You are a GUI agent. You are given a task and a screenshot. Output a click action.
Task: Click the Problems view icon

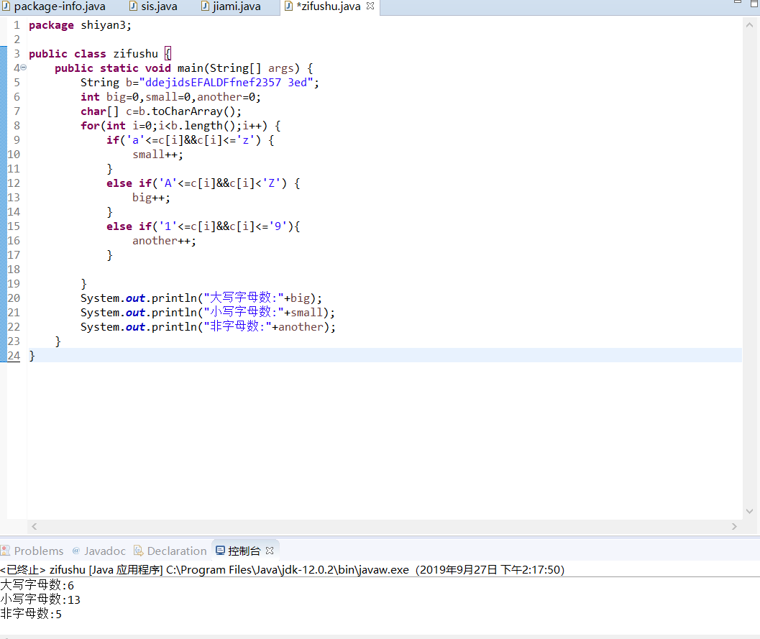[5, 551]
